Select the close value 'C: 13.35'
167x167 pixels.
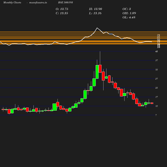[x=62, y=13]
